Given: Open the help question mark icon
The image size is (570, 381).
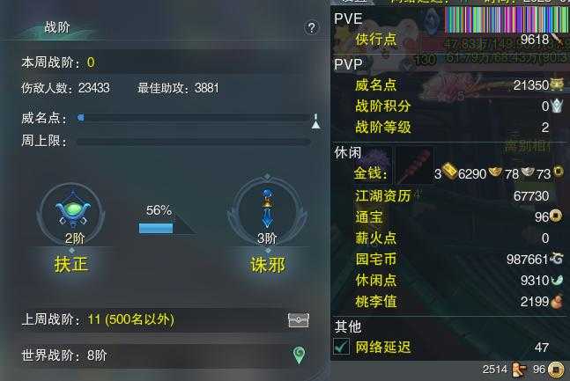Looking at the screenshot, I should [x=312, y=27].
